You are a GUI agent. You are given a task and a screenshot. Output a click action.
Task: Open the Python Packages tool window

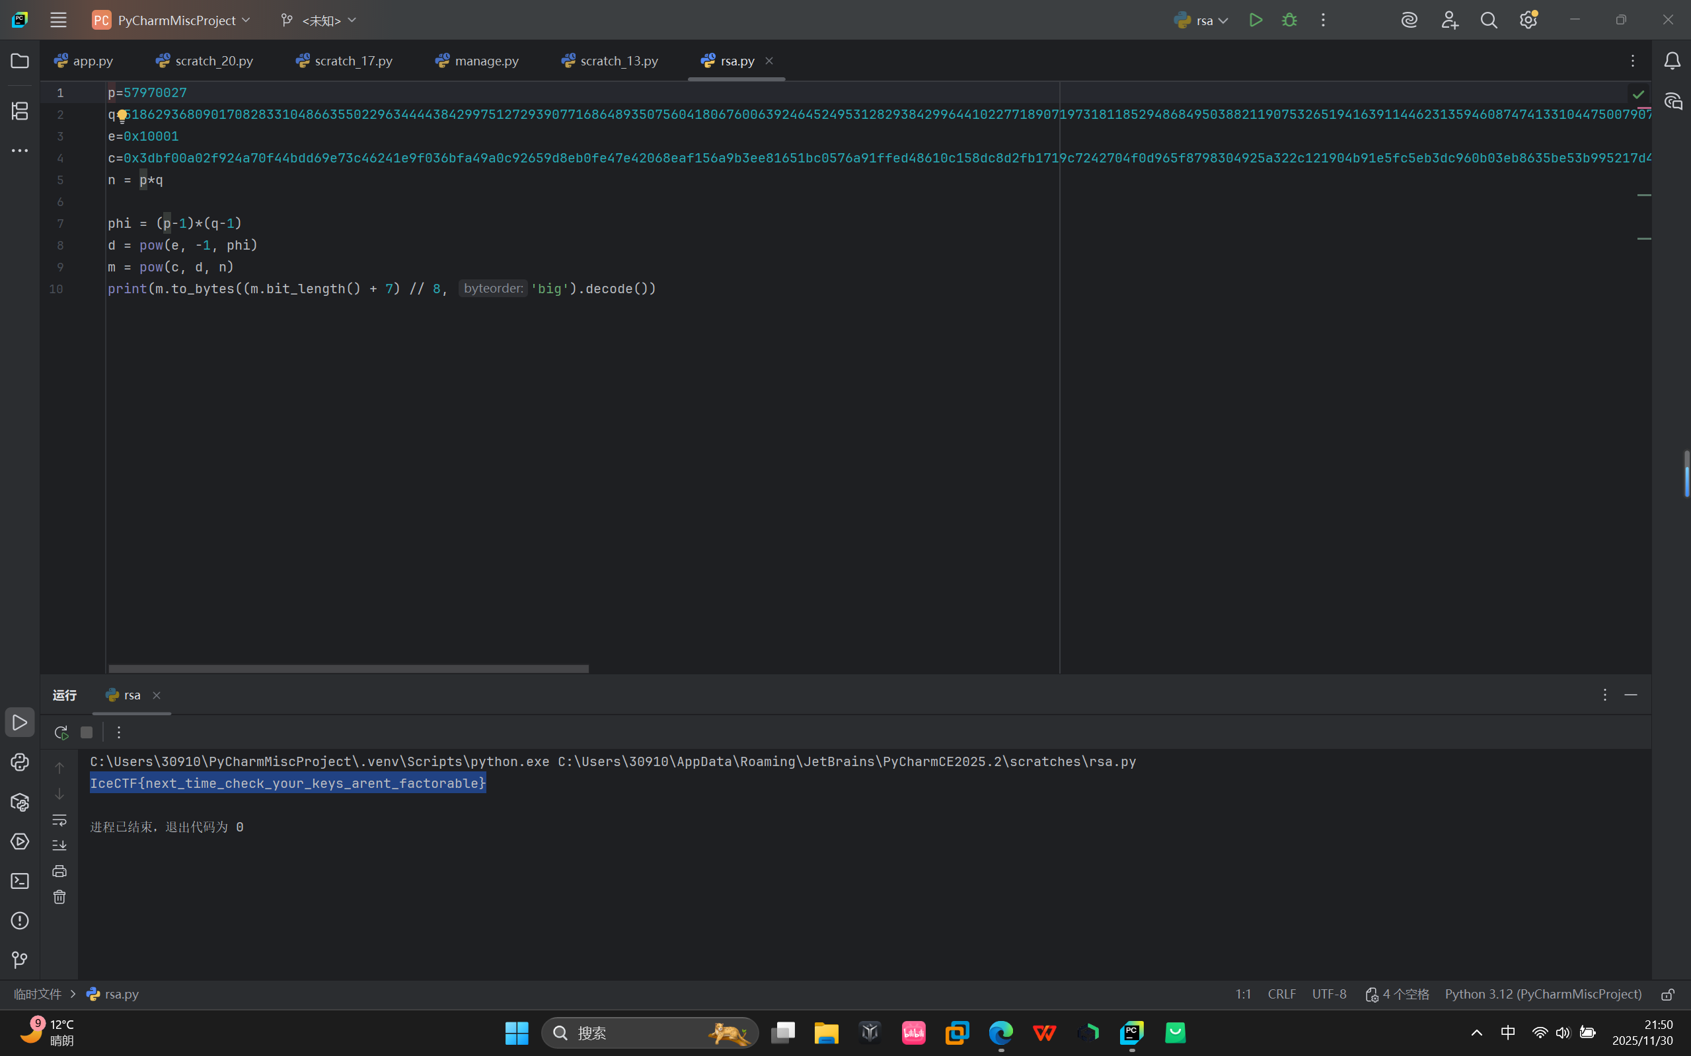click(20, 802)
